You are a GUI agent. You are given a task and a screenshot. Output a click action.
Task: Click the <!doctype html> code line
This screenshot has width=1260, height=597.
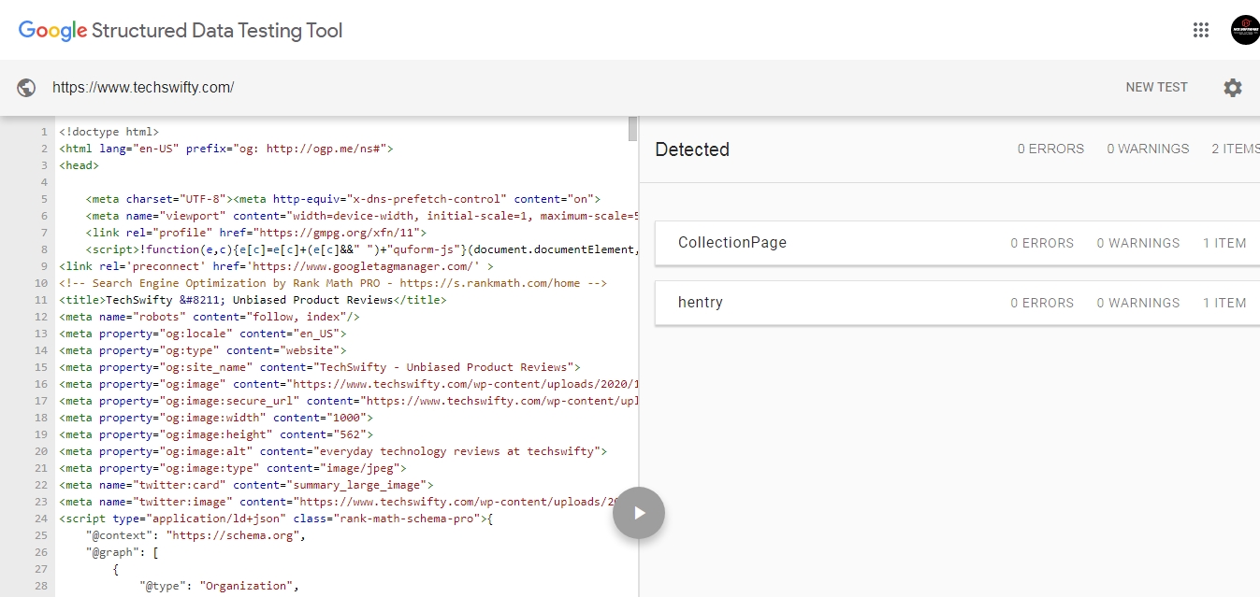109,132
